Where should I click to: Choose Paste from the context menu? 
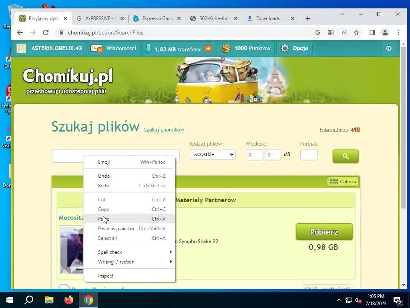[x=129, y=219]
